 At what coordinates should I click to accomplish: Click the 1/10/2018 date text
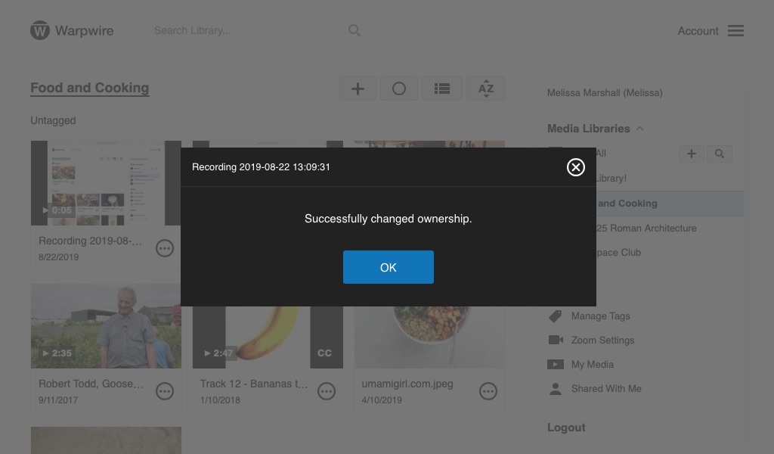(220, 400)
